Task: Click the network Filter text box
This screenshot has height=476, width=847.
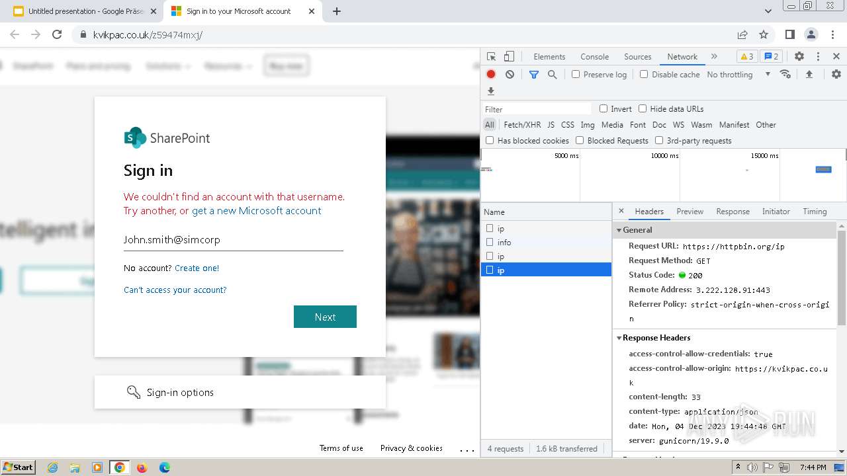Action: coord(537,109)
